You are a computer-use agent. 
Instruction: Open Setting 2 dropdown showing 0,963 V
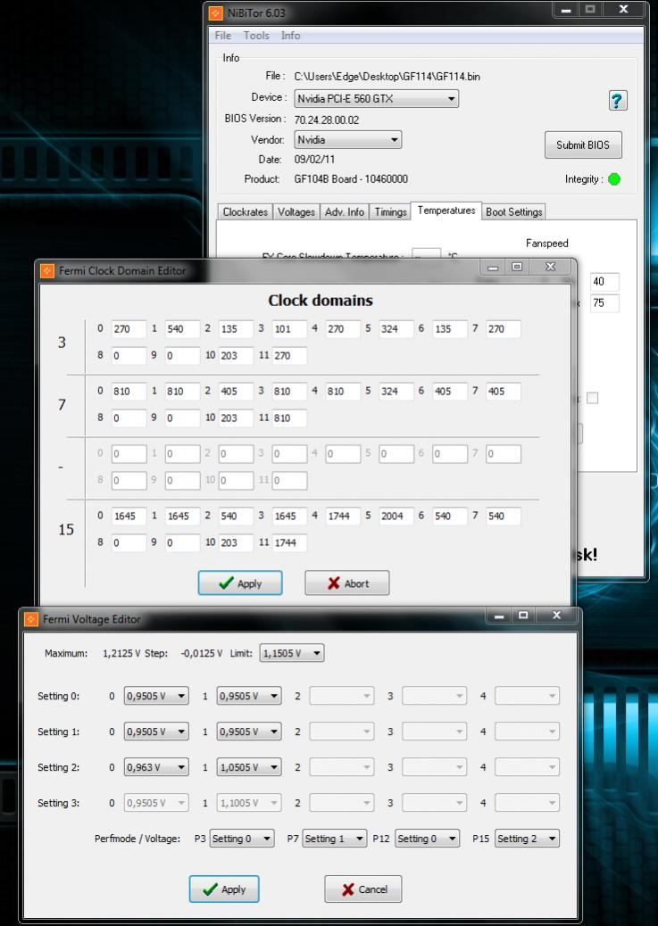(156, 767)
